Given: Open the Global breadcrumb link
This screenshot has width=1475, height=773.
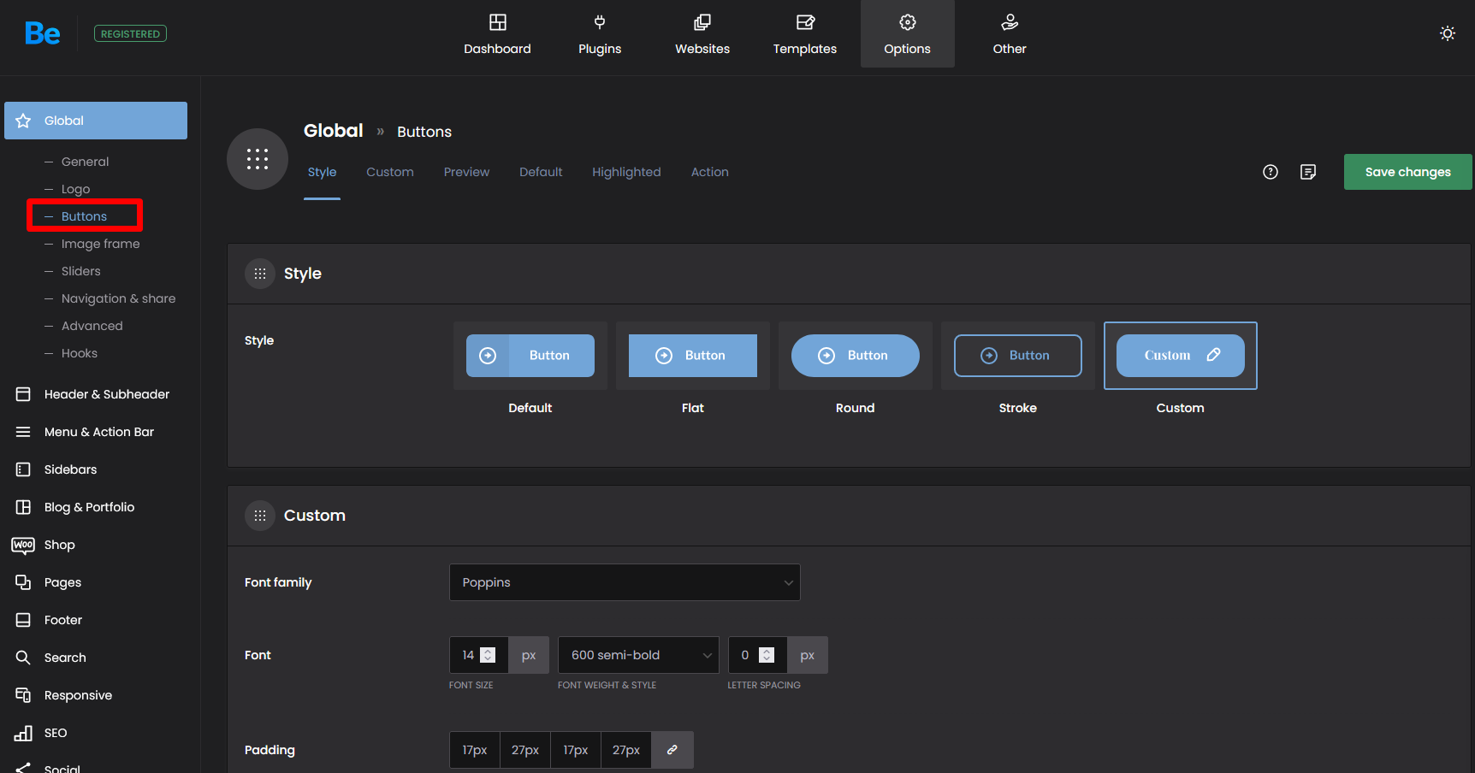Looking at the screenshot, I should point(333,131).
